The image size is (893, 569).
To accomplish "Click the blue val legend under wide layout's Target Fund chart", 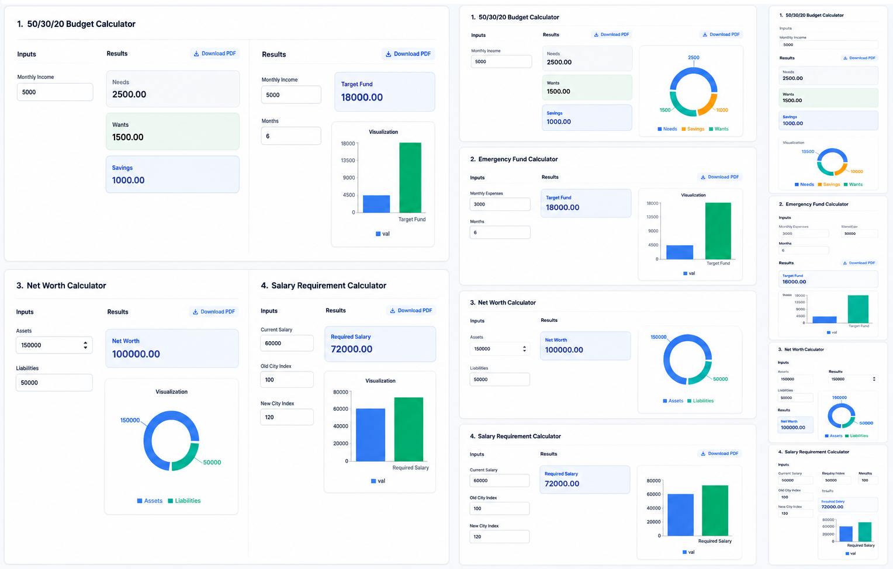I will coord(383,234).
